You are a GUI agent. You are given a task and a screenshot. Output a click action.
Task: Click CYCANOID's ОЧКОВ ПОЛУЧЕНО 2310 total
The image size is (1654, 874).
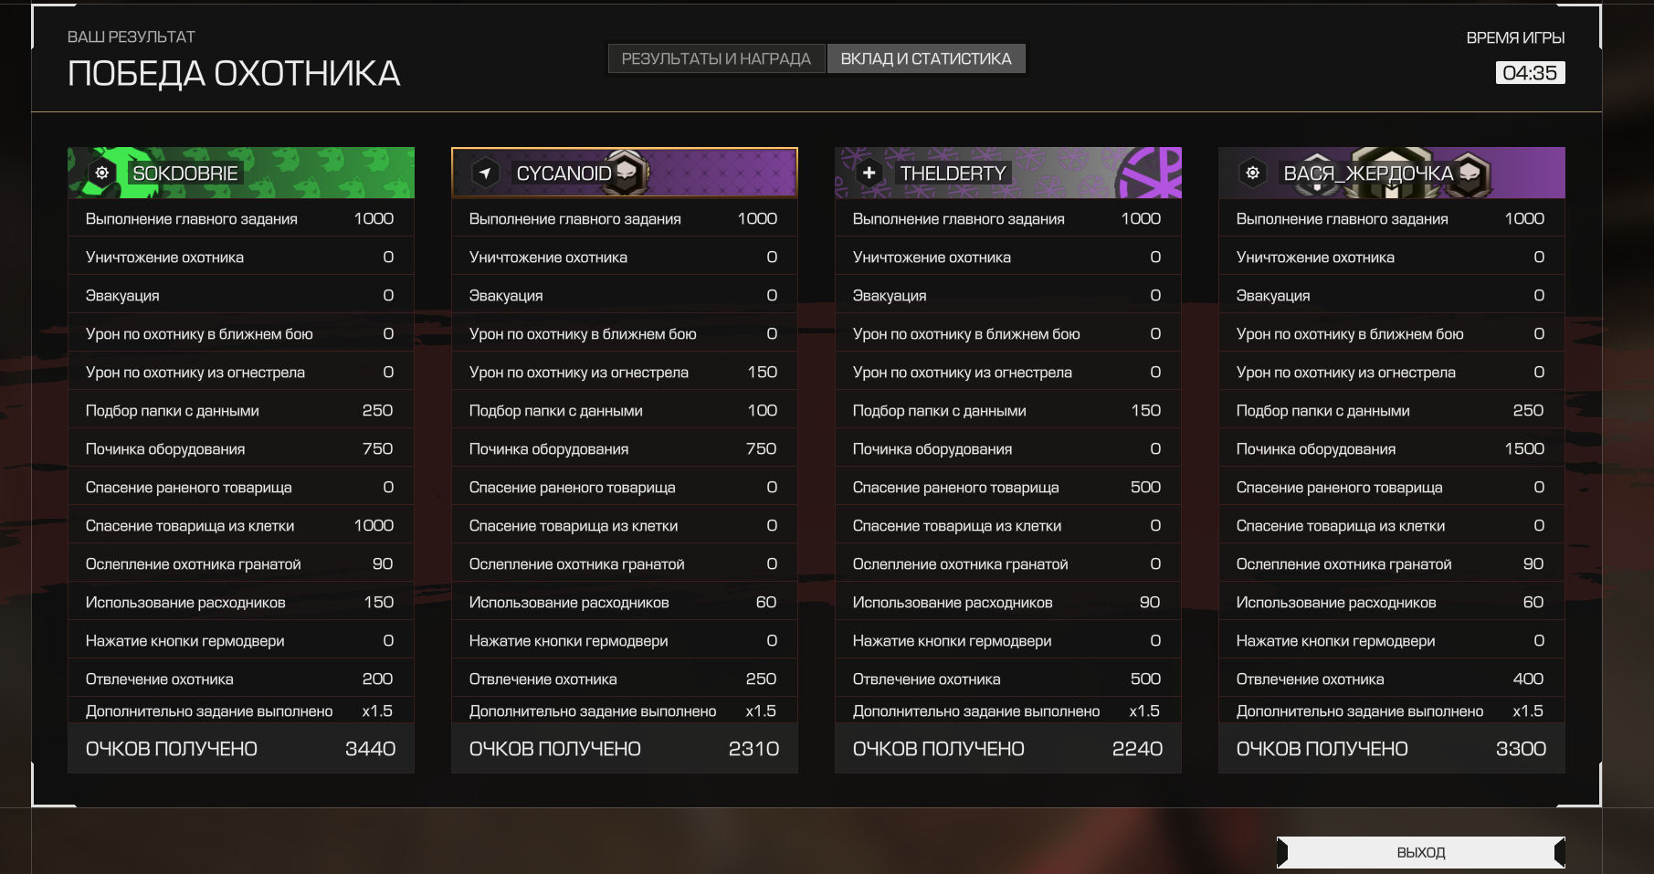[x=624, y=749]
